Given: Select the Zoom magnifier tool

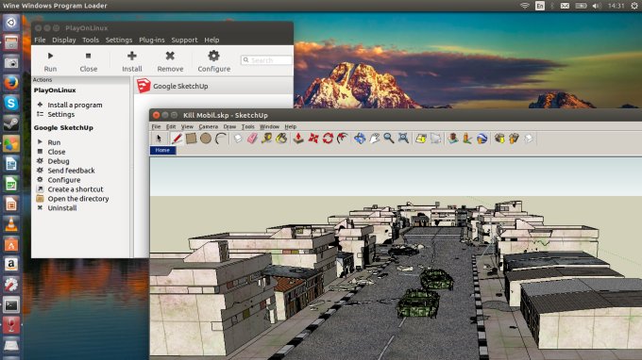Looking at the screenshot, I should click(389, 139).
